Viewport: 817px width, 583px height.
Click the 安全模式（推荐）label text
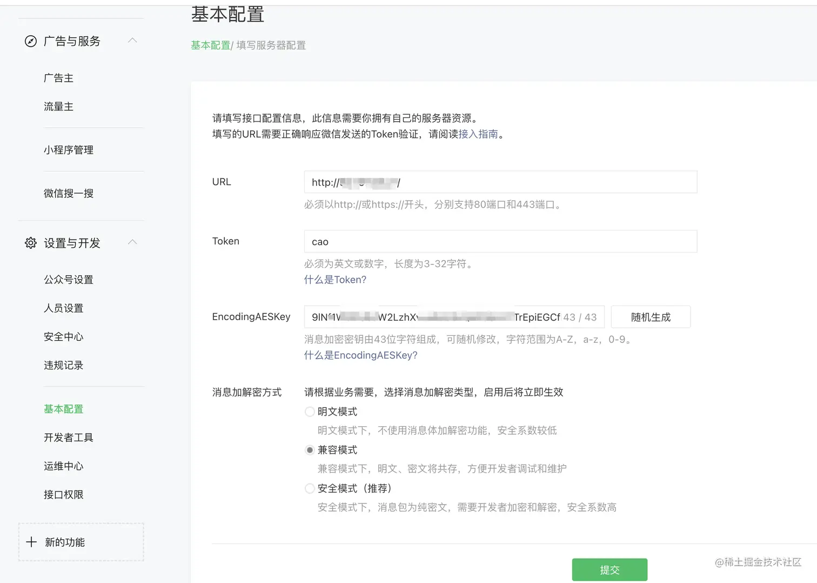354,488
